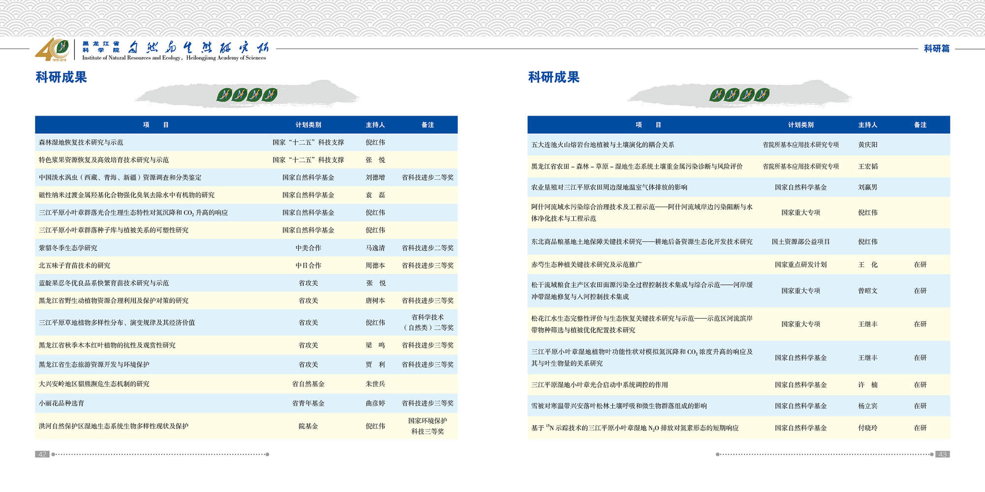Click the host name 马逸清
This screenshot has width=985, height=492.
[x=375, y=248]
